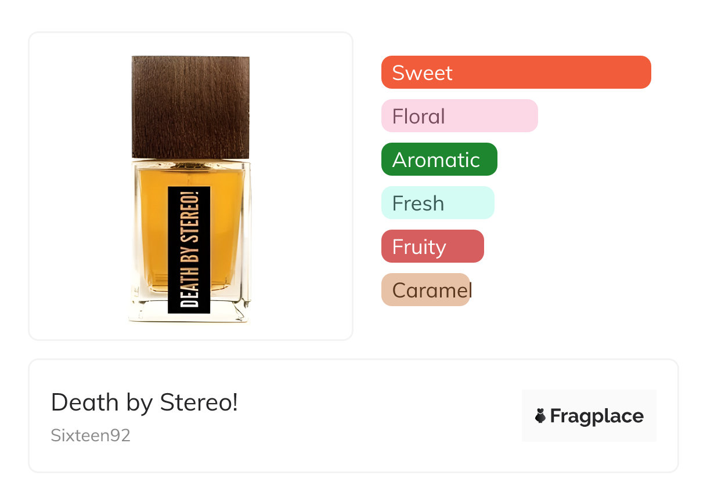The width and height of the screenshot is (707, 501).
Task: Click the black Death by Stereo bottle label
Action: 189,250
